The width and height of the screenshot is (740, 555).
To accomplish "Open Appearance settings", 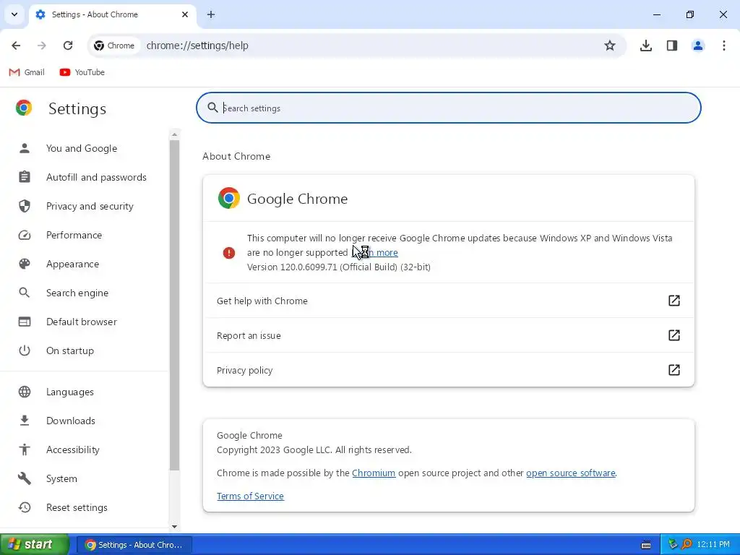I will (72, 264).
